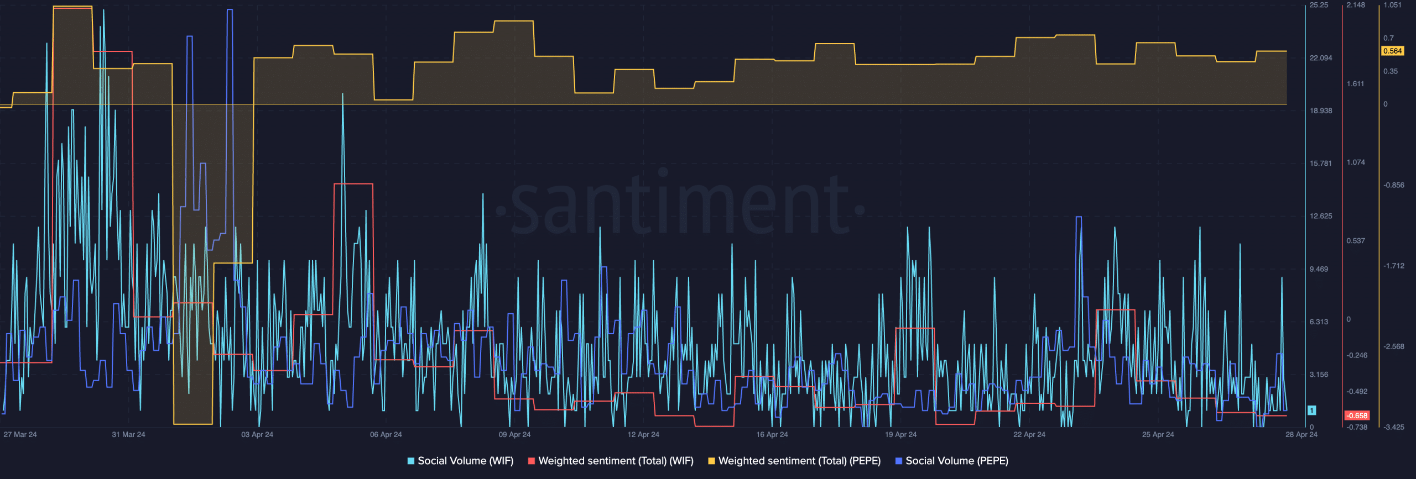The image size is (1416, 479).
Task: Select the 31 Mar 24 date label
Action: pyautogui.click(x=128, y=435)
